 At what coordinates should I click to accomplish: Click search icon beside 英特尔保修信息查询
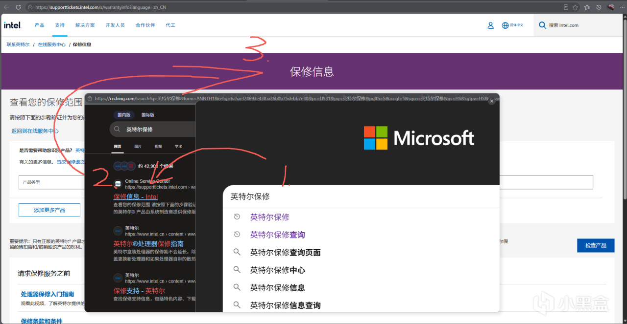tap(237, 305)
